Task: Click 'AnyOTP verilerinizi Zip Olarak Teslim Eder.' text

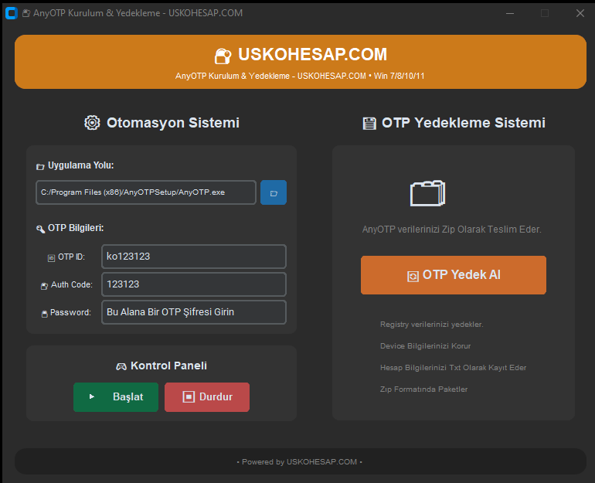Action: click(x=451, y=230)
